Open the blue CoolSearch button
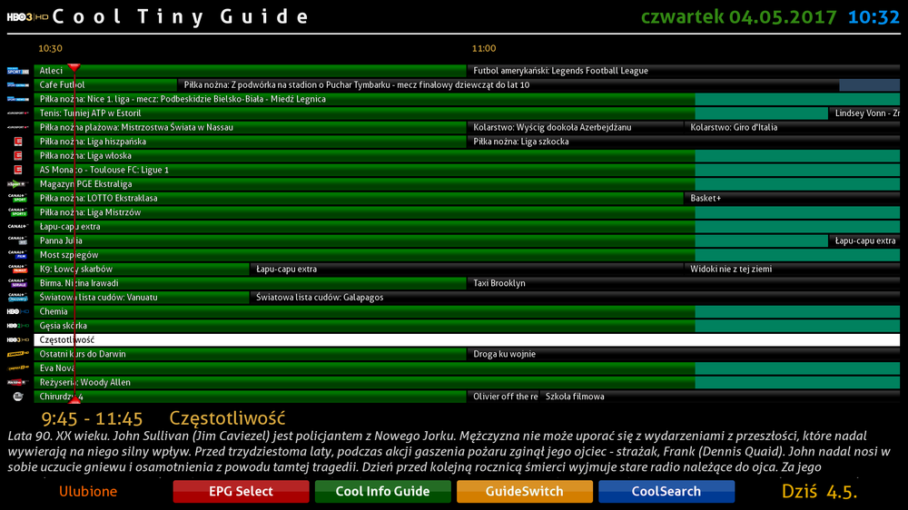Viewport: 908px width, 510px height. pyautogui.click(x=666, y=492)
